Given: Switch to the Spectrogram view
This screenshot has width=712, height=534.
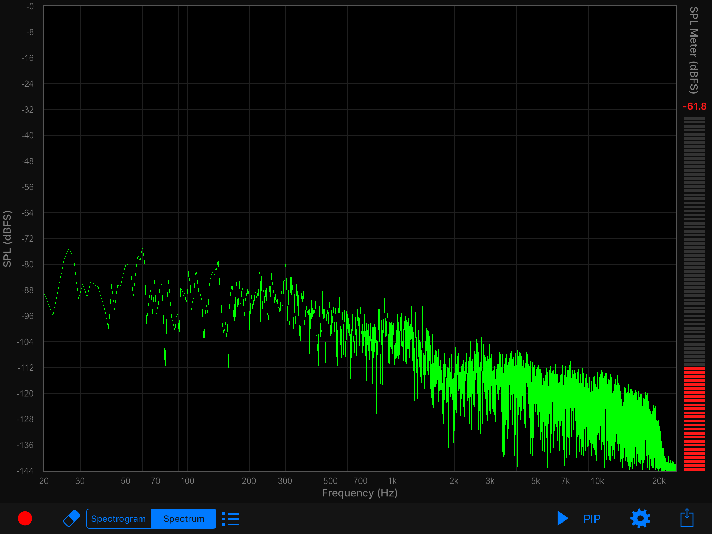Looking at the screenshot, I should [x=119, y=519].
